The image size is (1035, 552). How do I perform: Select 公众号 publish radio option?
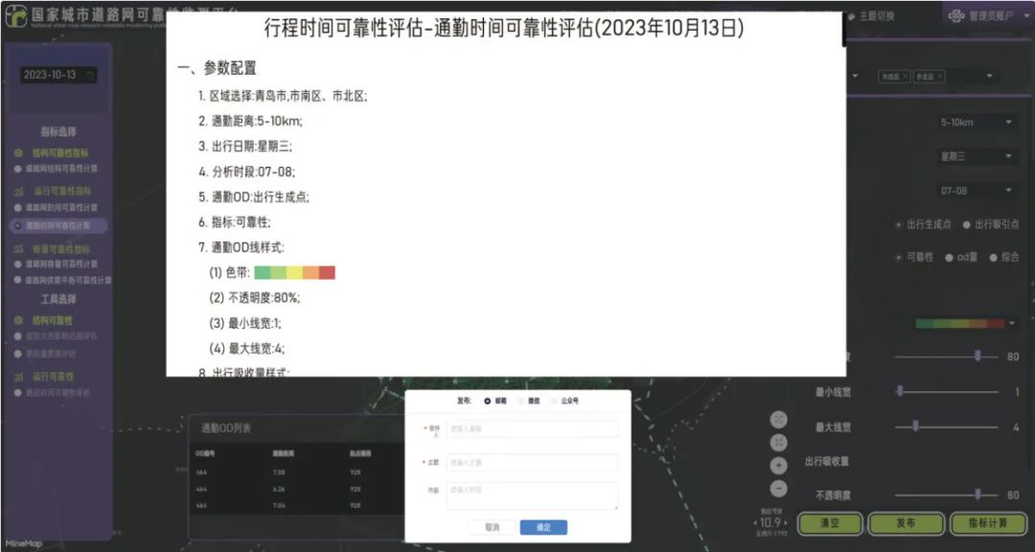click(x=553, y=401)
